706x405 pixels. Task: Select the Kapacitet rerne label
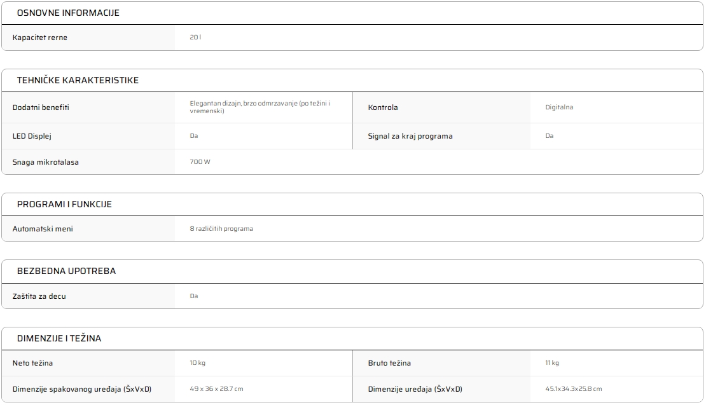click(x=40, y=38)
